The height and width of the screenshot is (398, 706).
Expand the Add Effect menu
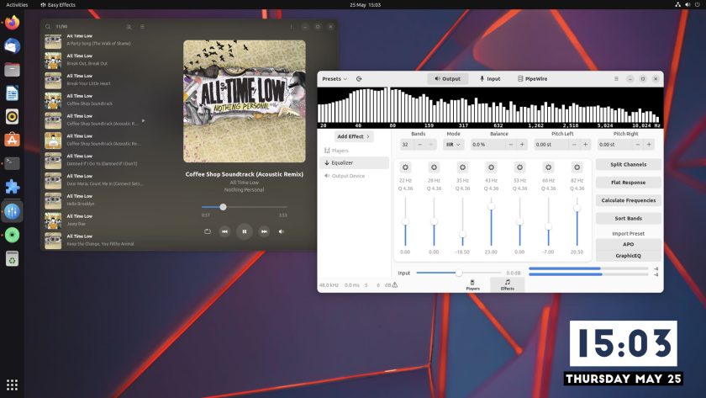(x=354, y=136)
